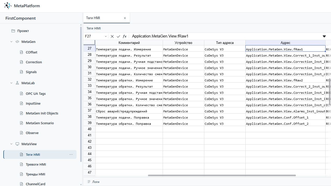Open the cell name box dropdown
The image size is (331, 186).
(106, 36)
